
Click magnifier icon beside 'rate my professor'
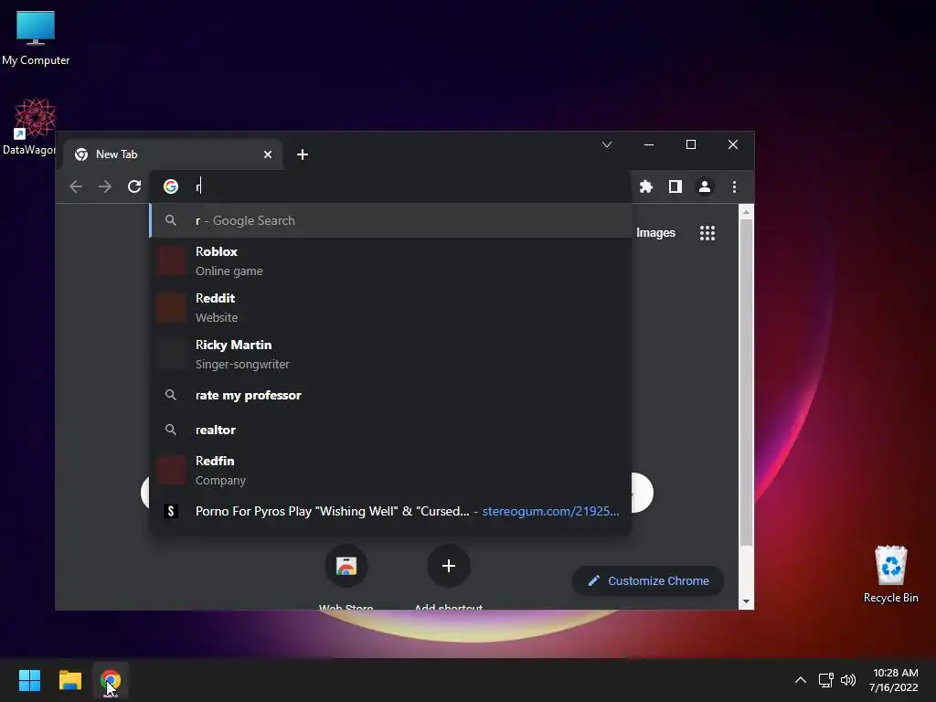[171, 395]
